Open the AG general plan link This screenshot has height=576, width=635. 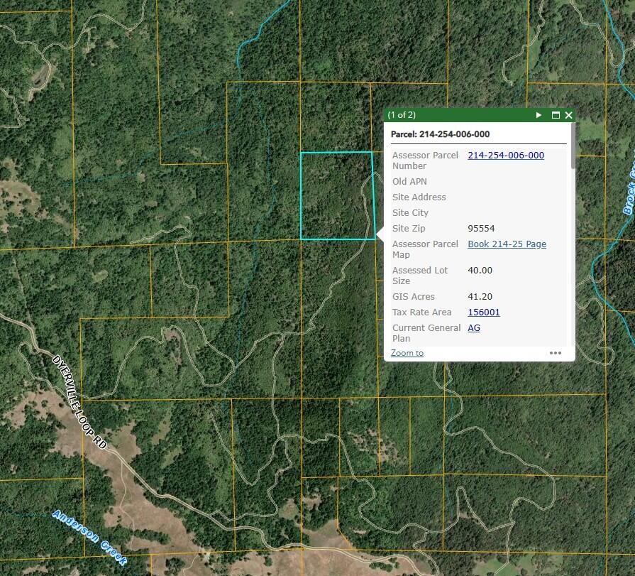(474, 328)
